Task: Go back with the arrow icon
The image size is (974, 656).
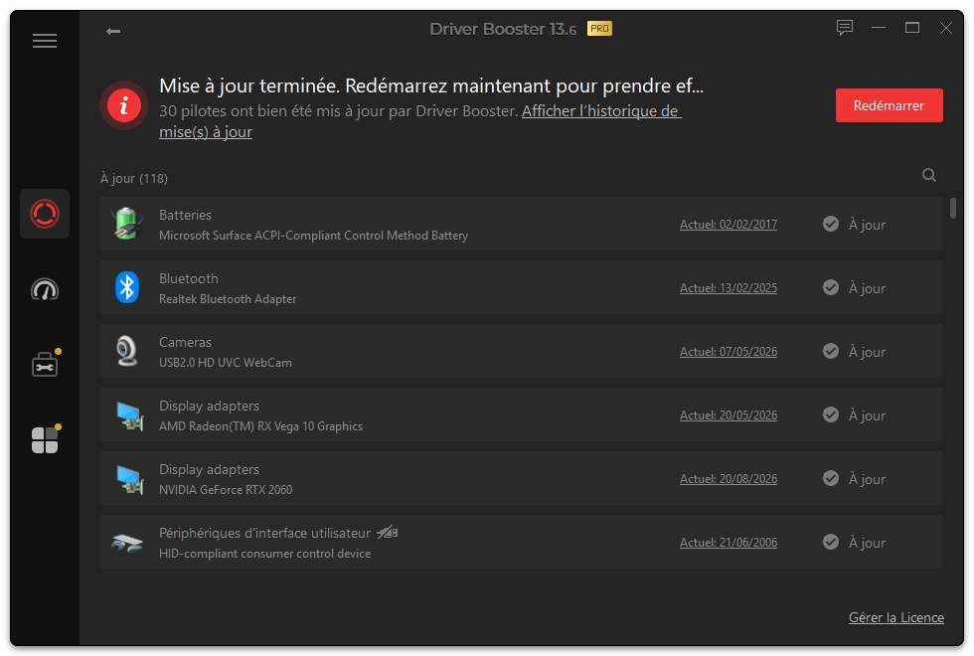Action: pos(113,31)
